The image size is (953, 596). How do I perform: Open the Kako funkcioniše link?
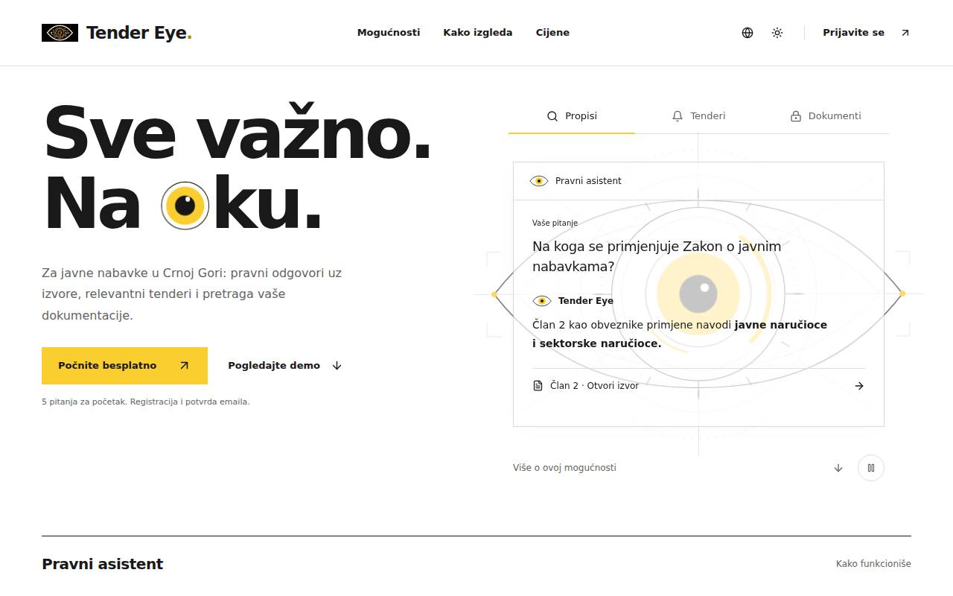[x=873, y=564]
